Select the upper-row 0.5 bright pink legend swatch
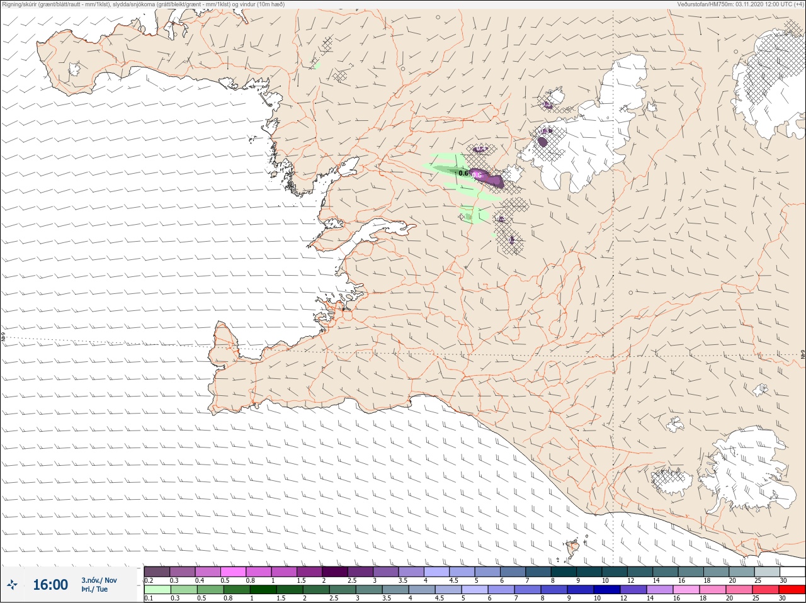 tap(233, 572)
